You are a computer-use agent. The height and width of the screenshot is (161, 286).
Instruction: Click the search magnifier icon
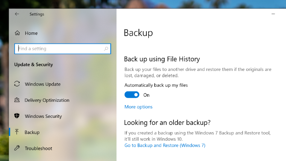pos(106,49)
